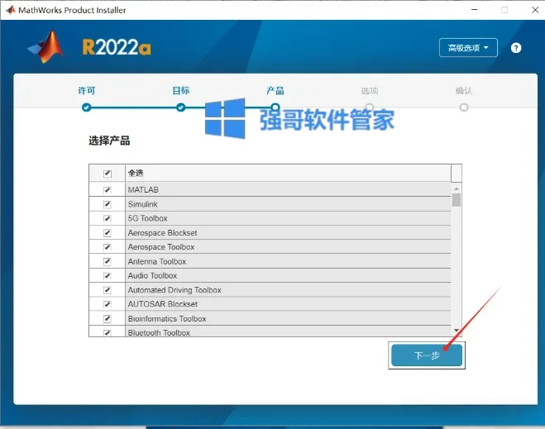
Task: Click the 下一步 next button
Action: pos(427,355)
